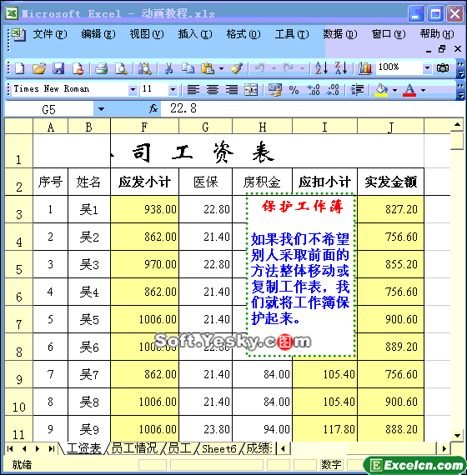Click the Research binoculars icon
The height and width of the screenshot is (475, 467).
(144, 68)
